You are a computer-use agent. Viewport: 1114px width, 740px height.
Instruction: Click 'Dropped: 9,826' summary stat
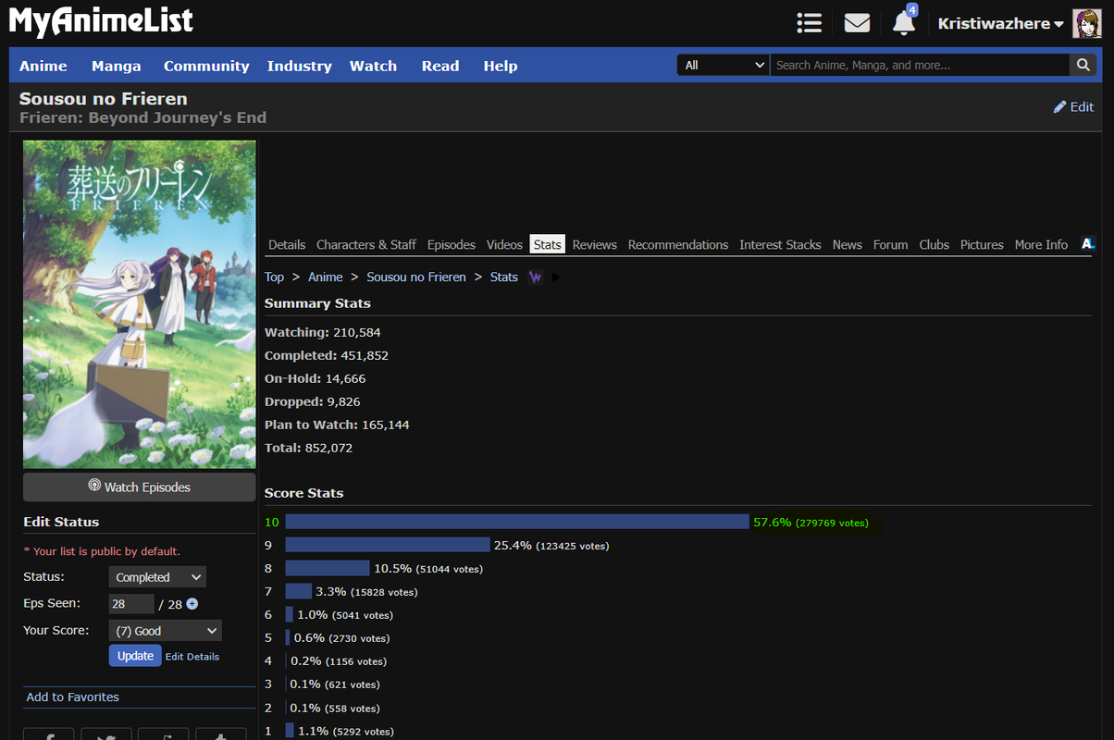click(313, 402)
